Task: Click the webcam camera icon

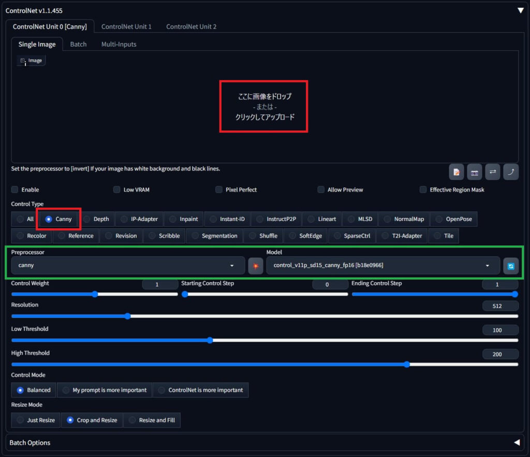Action: [475, 172]
